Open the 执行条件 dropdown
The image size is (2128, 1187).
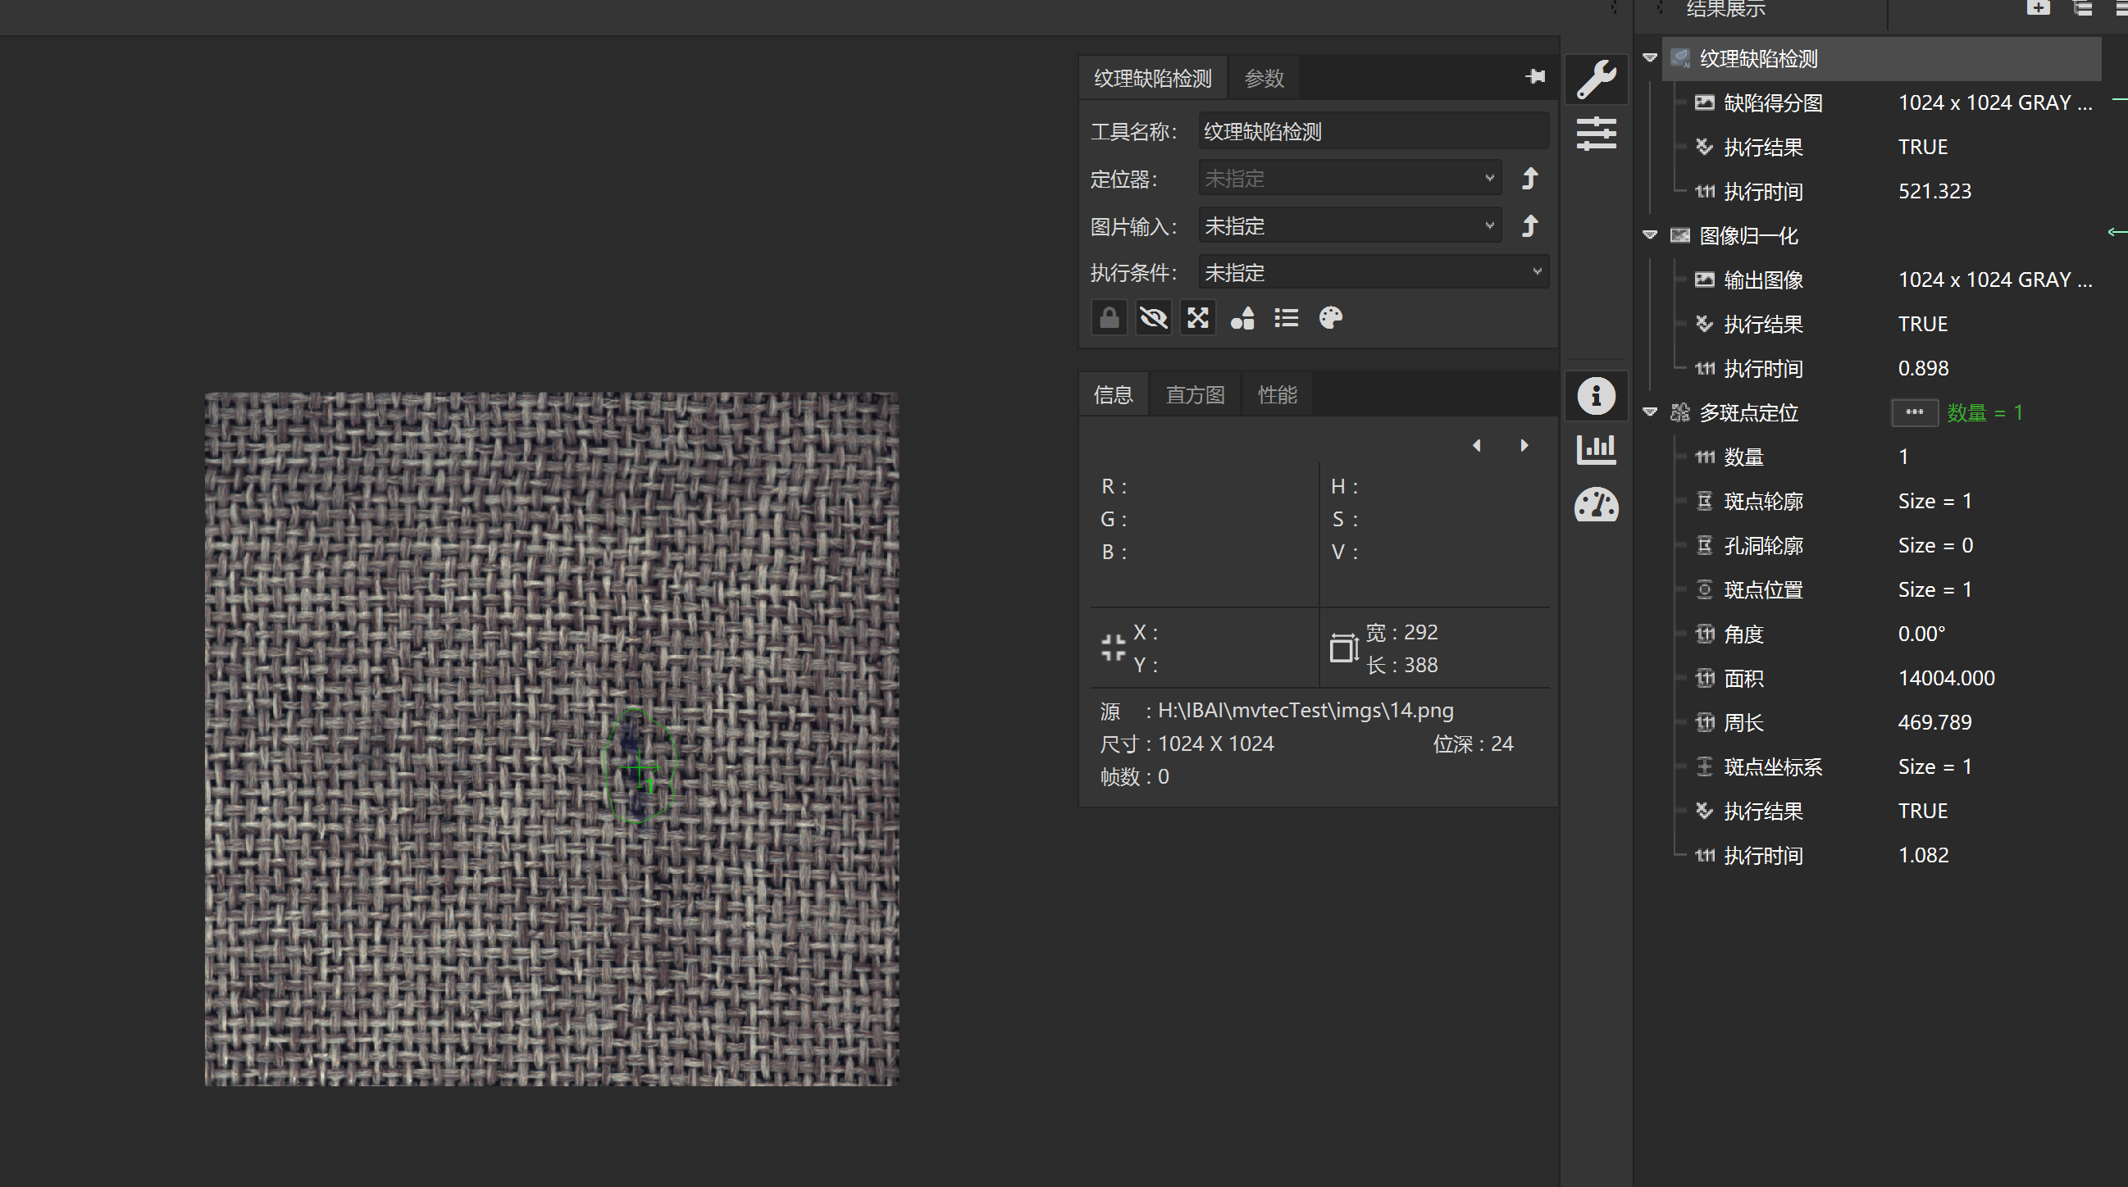tap(1373, 273)
